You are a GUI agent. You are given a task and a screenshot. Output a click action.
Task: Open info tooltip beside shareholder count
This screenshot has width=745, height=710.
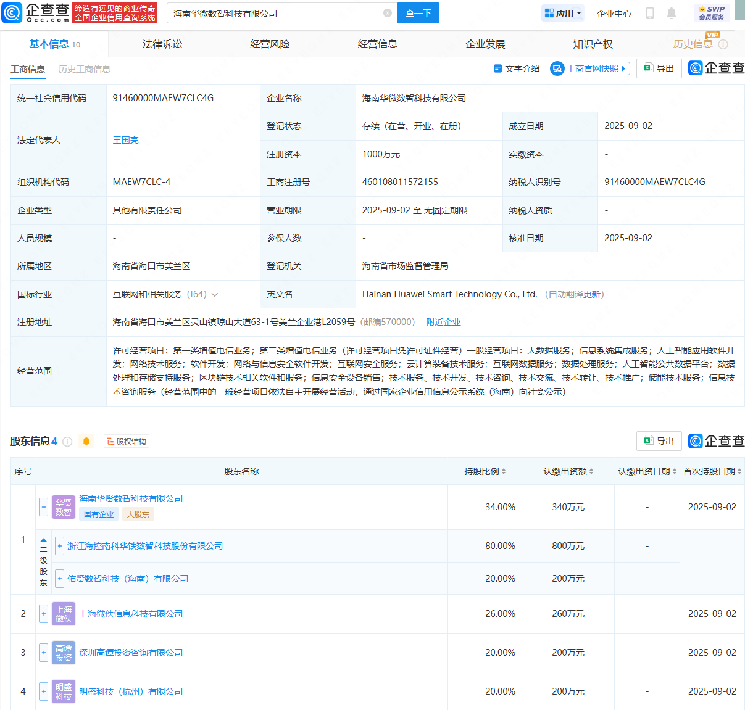68,442
